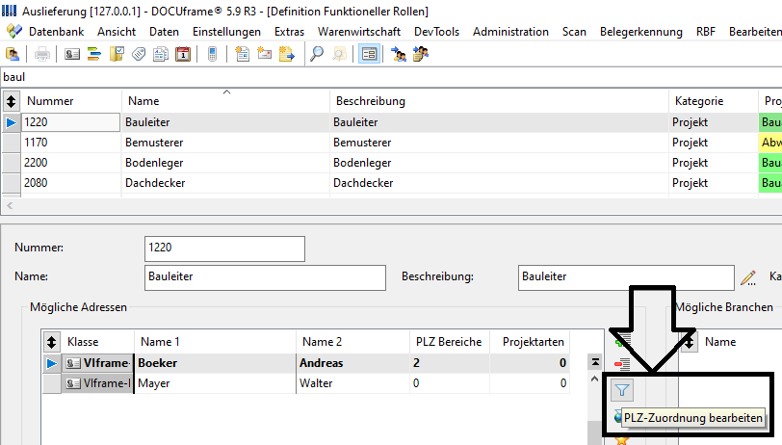This screenshot has width=782, height=445.
Task: Sort by the Name 2 column header
Action: (x=352, y=342)
